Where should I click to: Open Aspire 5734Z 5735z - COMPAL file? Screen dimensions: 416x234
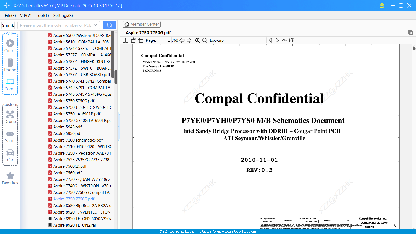click(79, 49)
